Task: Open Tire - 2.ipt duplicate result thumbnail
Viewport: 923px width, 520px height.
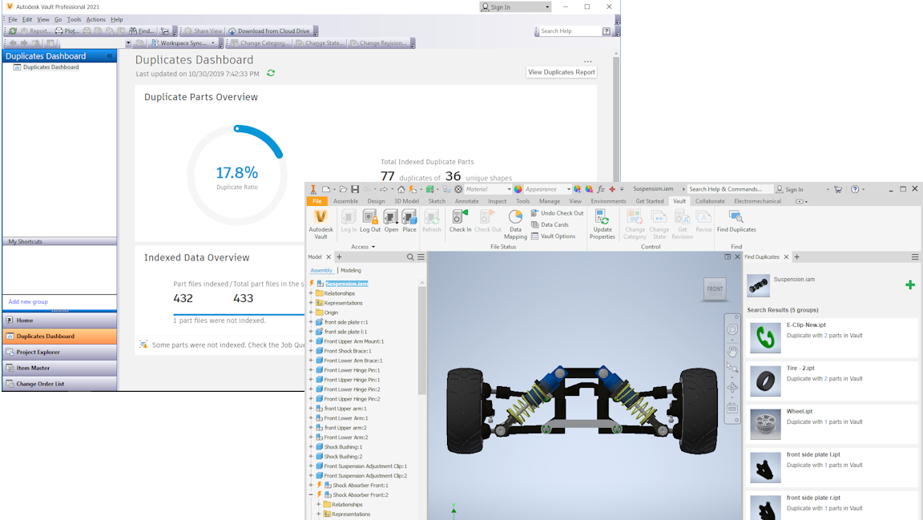Action: point(765,381)
